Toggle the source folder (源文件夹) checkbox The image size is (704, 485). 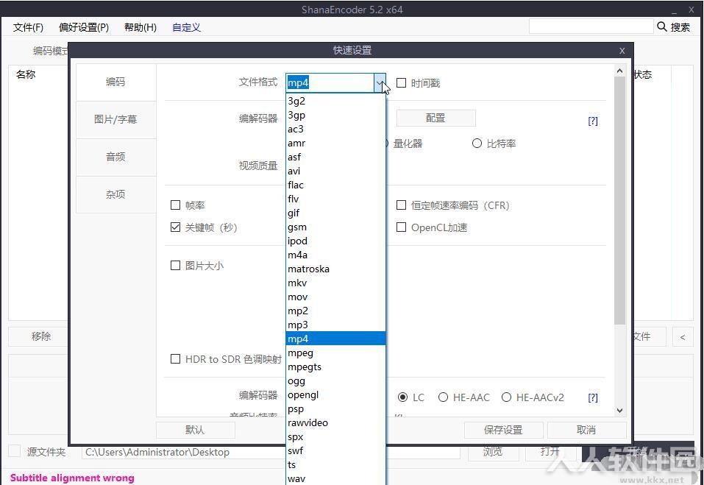click(x=15, y=451)
